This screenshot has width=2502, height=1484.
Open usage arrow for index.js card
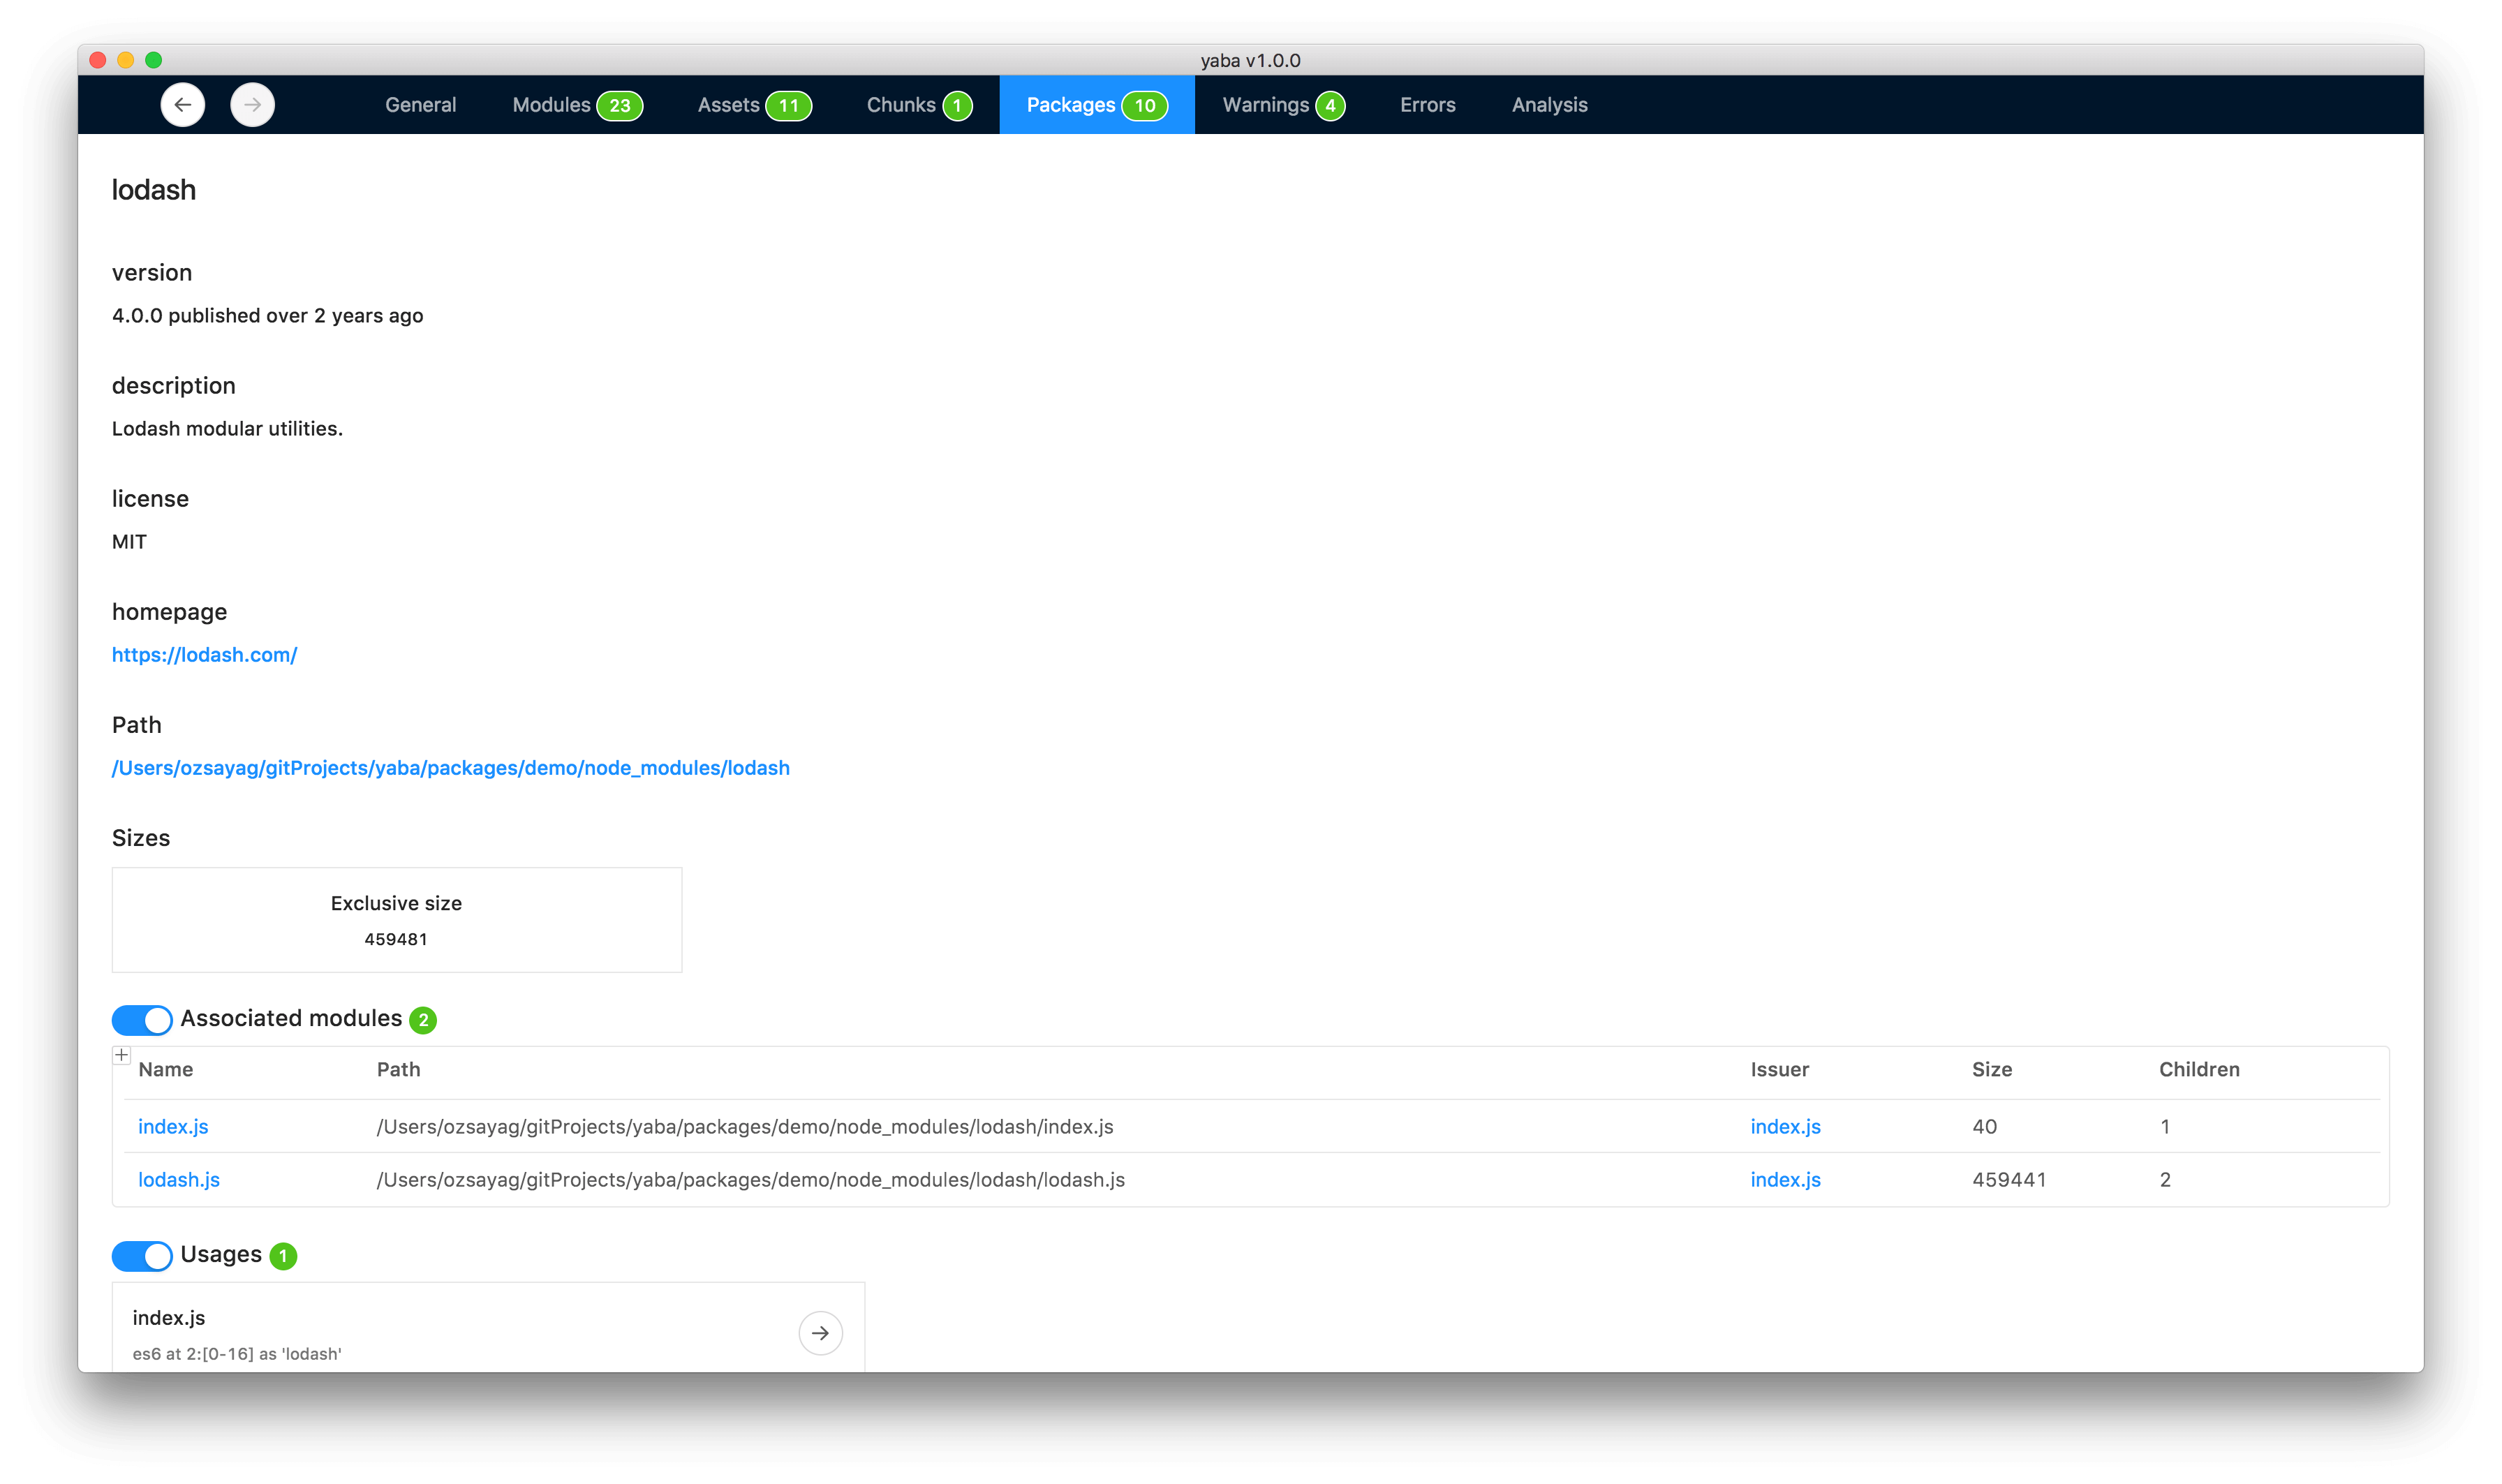point(820,1333)
